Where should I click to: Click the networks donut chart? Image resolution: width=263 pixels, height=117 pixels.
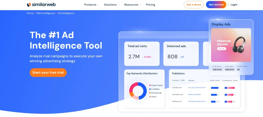pyautogui.click(x=138, y=91)
